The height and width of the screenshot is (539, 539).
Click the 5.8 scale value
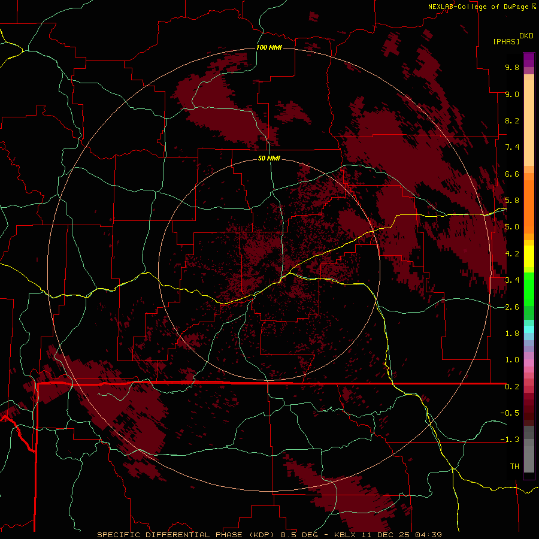[512, 201]
